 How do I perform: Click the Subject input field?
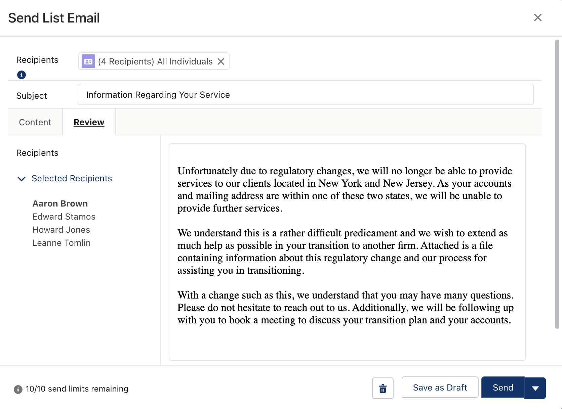pyautogui.click(x=306, y=95)
